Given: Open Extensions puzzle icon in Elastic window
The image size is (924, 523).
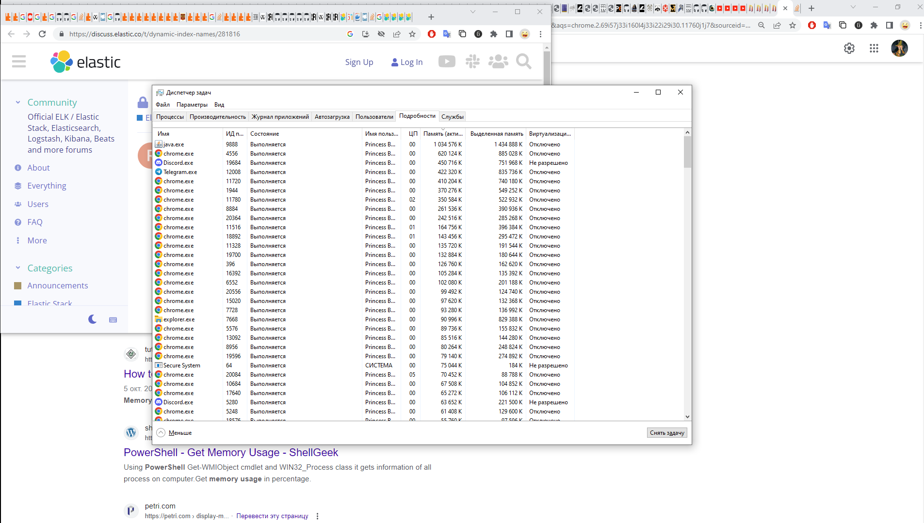Looking at the screenshot, I should click(x=494, y=34).
